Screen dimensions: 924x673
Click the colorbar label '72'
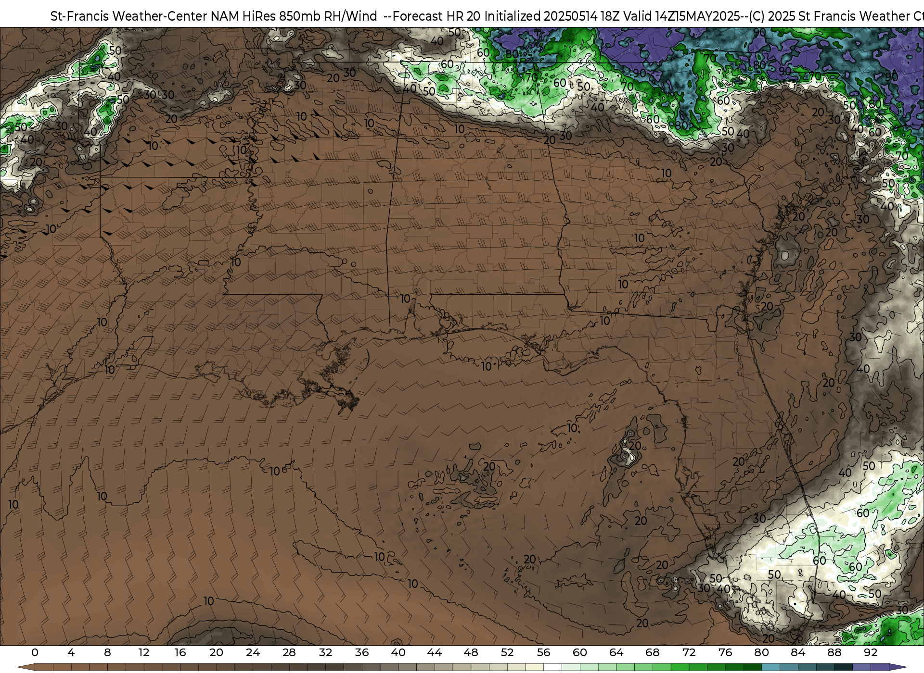pyautogui.click(x=689, y=652)
